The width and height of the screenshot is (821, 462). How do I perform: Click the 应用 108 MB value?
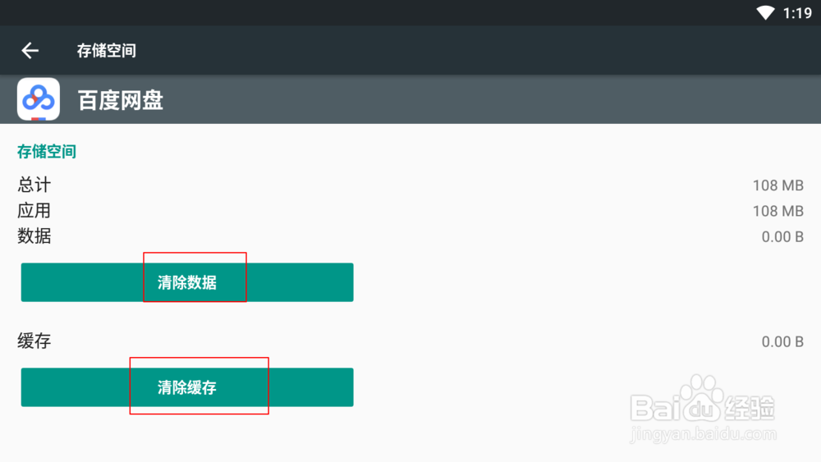click(778, 211)
